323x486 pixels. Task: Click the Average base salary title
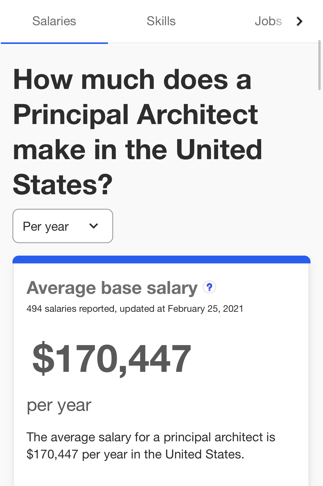(112, 288)
